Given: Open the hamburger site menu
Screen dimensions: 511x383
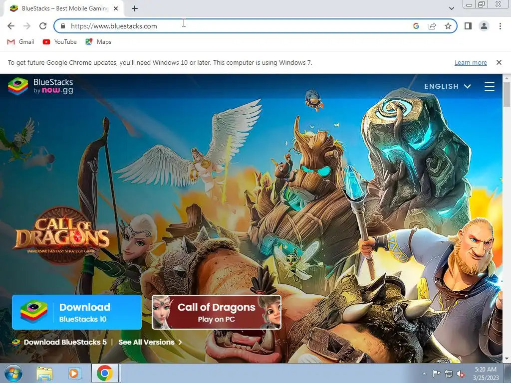Looking at the screenshot, I should click(490, 86).
